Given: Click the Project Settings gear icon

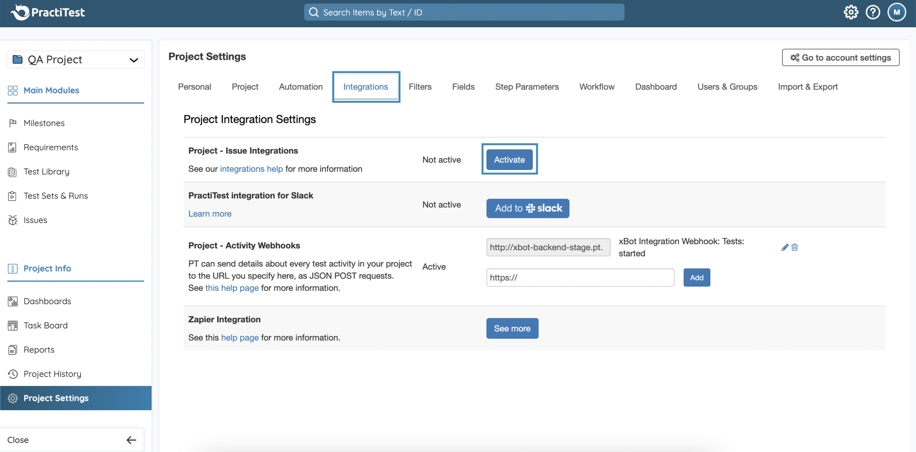Looking at the screenshot, I should click(x=13, y=398).
